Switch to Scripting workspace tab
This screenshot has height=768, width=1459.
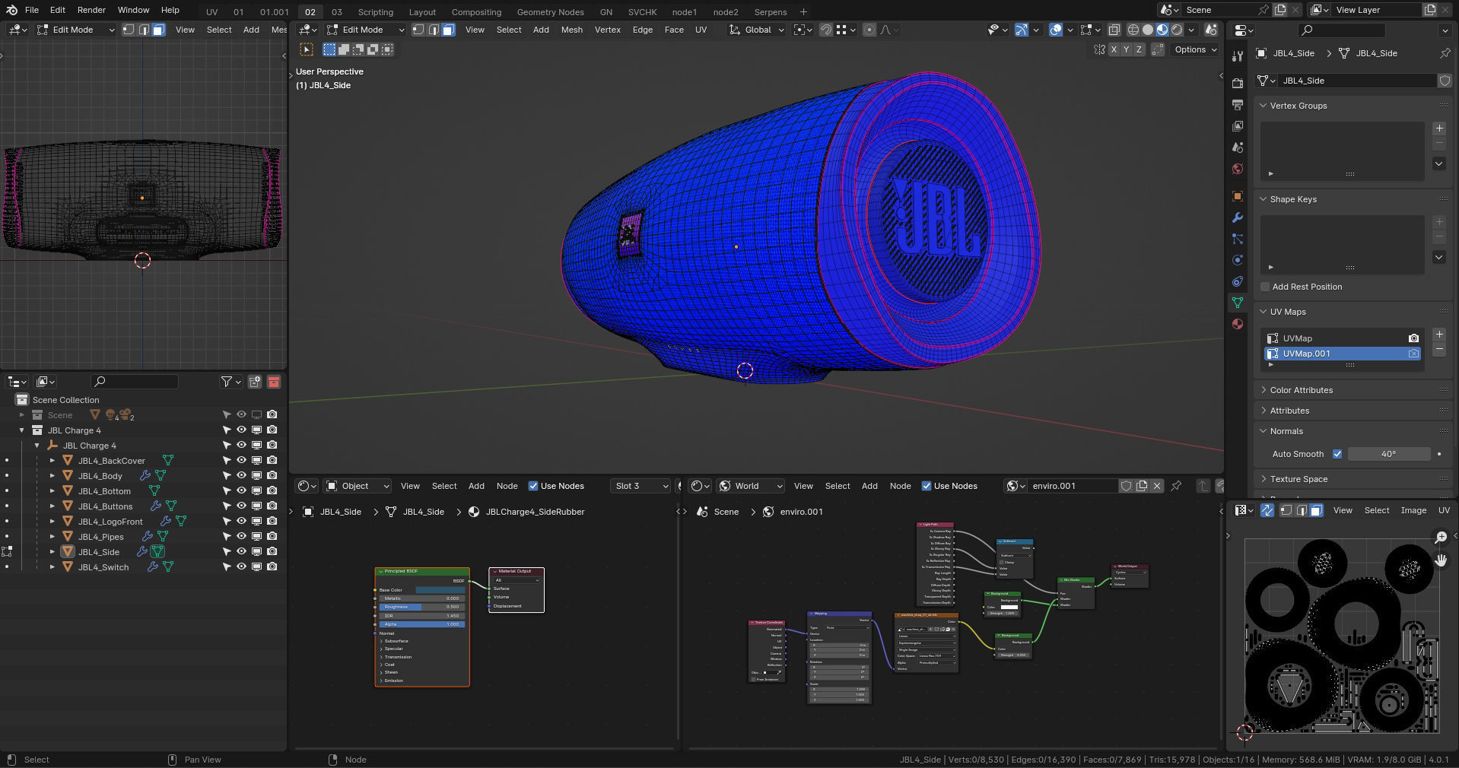(376, 12)
